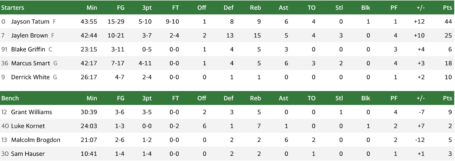Sort bench table by Ast header
This screenshot has height=161, width=455.
(x=283, y=98)
